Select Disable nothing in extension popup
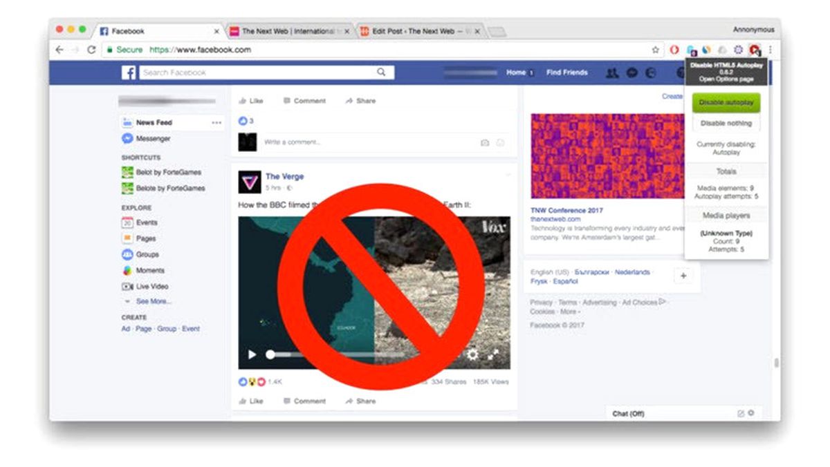830x467 pixels. [726, 124]
